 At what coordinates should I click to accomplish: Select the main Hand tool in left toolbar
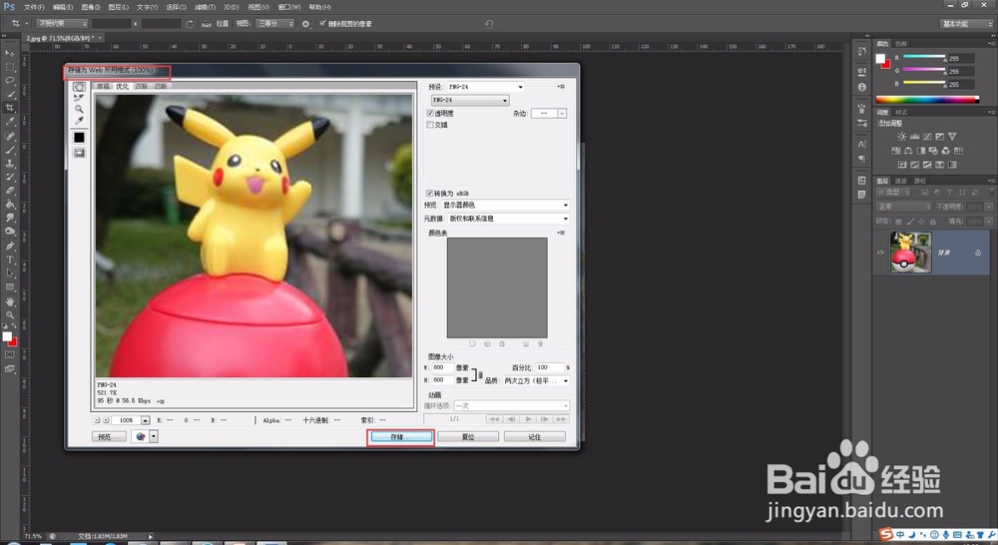coord(10,301)
